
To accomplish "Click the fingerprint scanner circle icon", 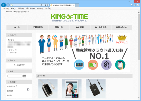I will tap(106, 65).
